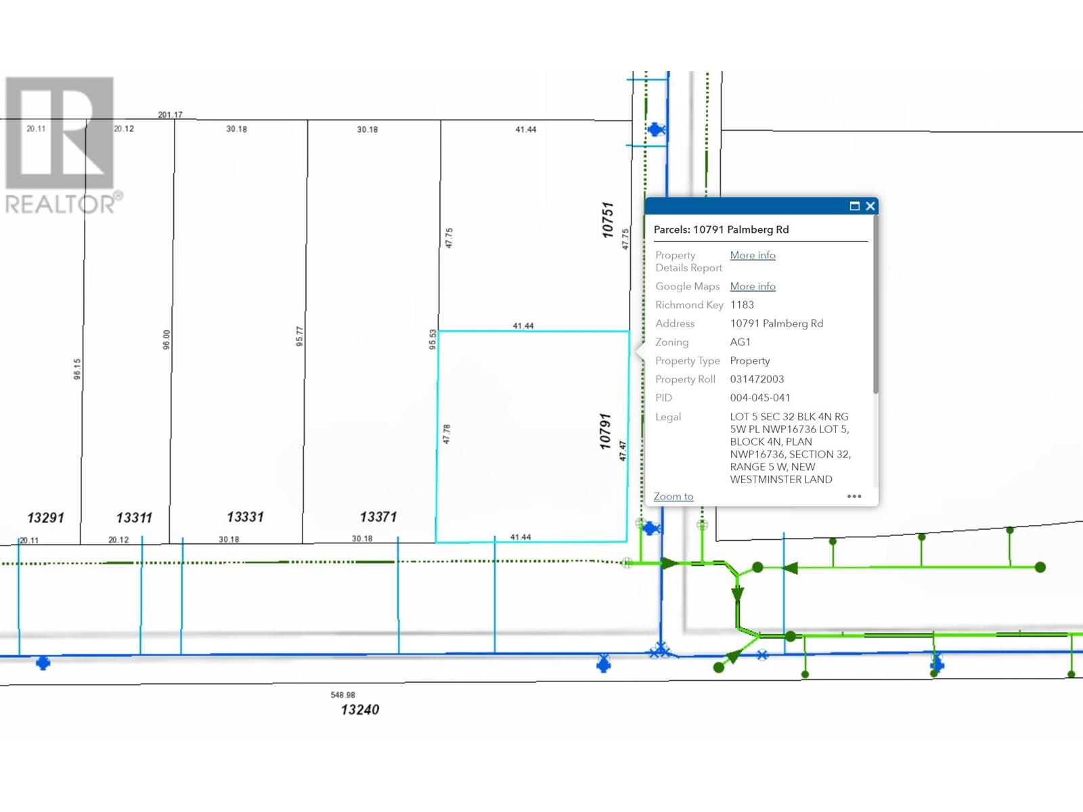Close the parcel info popup
The width and height of the screenshot is (1083, 812).
(870, 206)
